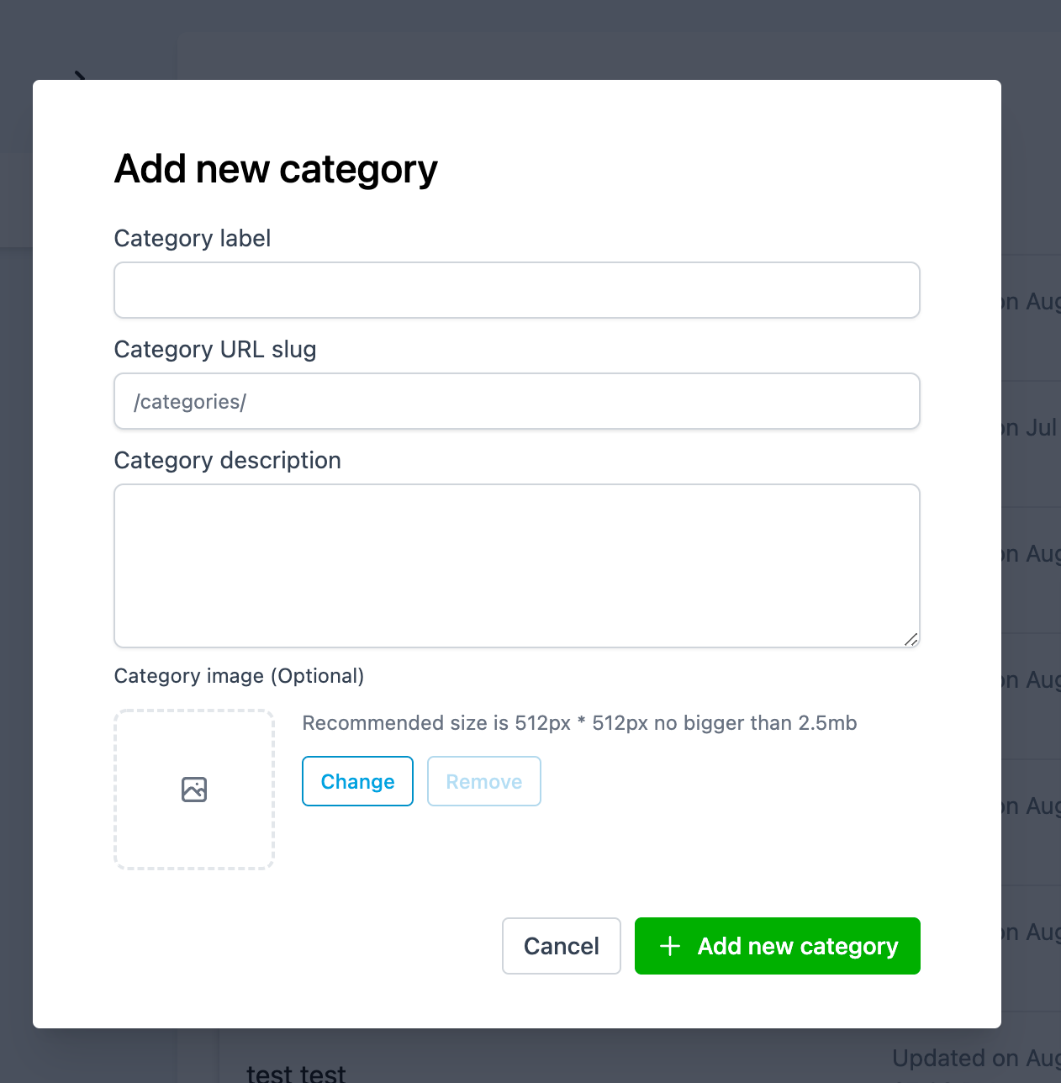1061x1083 pixels.
Task: Click the plus icon on the green button
Action: point(670,946)
